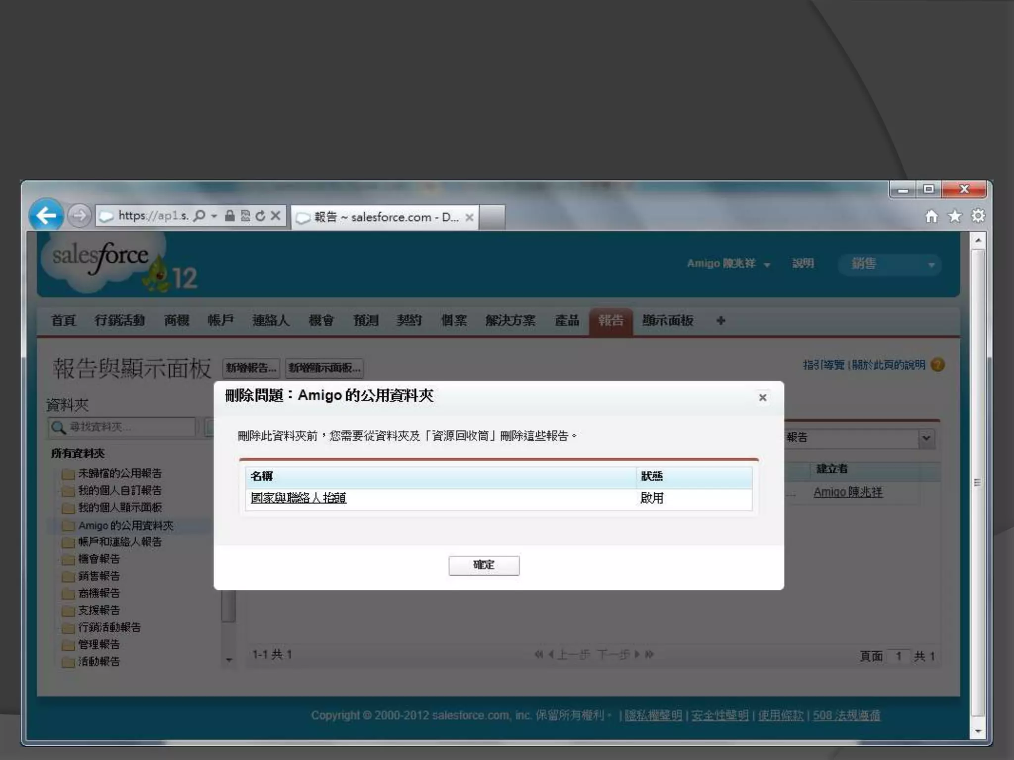Click the browser back arrow button
Viewport: 1014px width, 760px height.
pos(46,215)
